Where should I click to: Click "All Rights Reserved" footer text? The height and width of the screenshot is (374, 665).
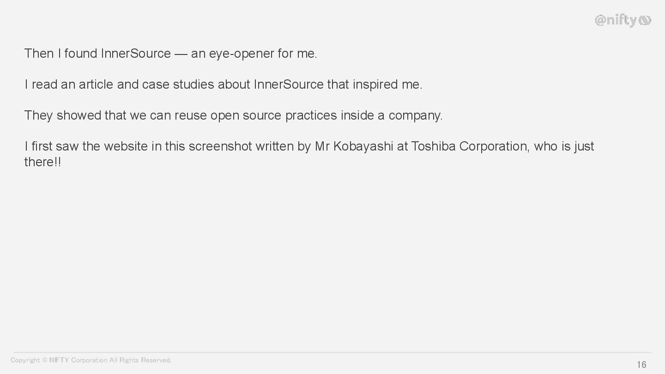point(140,360)
